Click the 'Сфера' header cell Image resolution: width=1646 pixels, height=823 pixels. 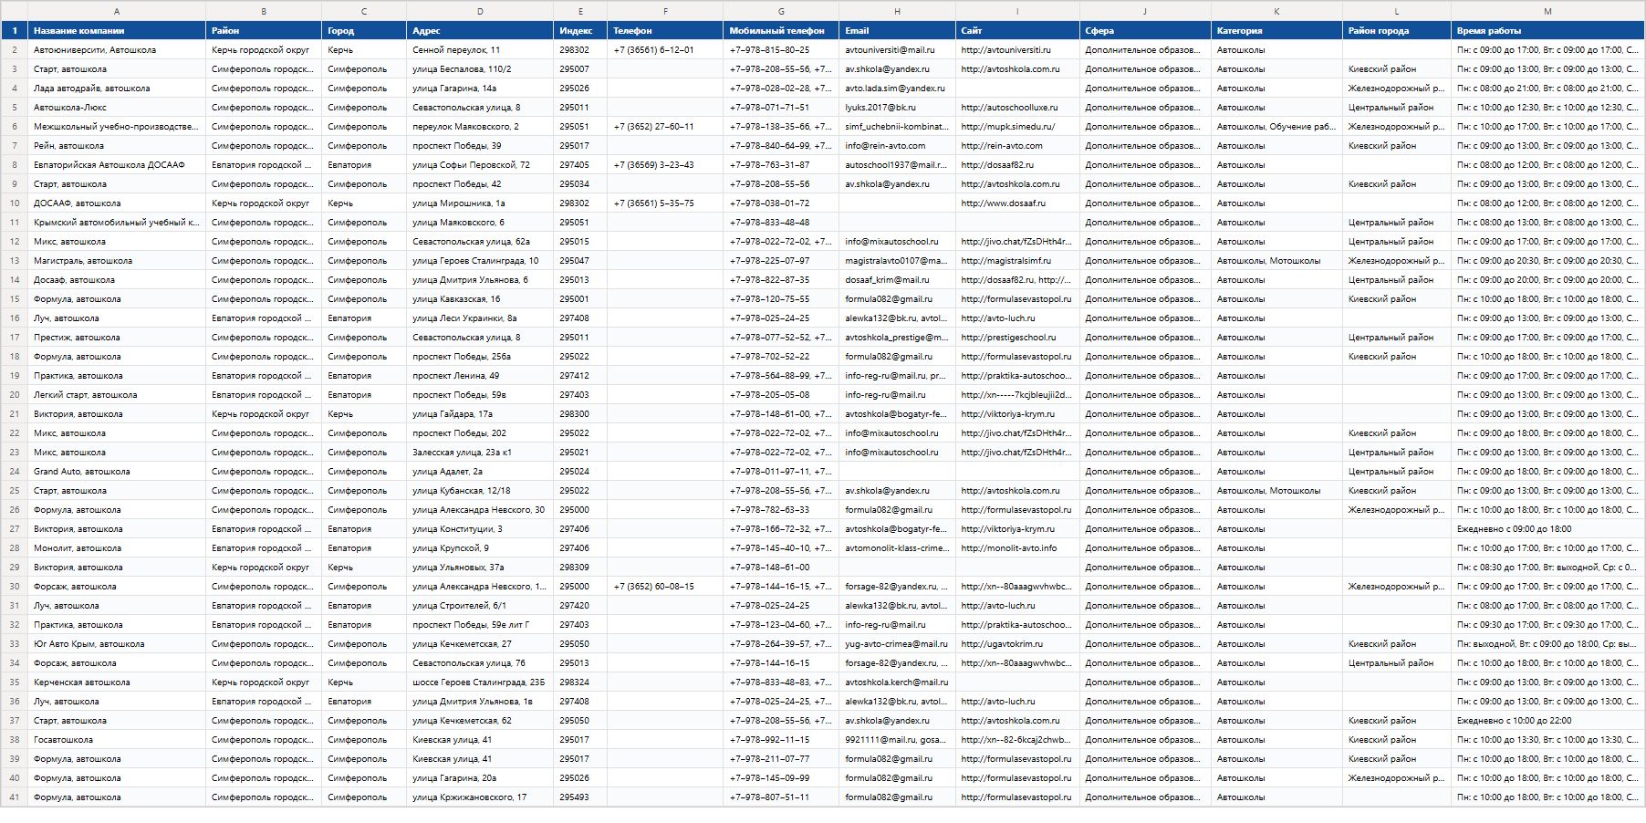click(x=1145, y=31)
